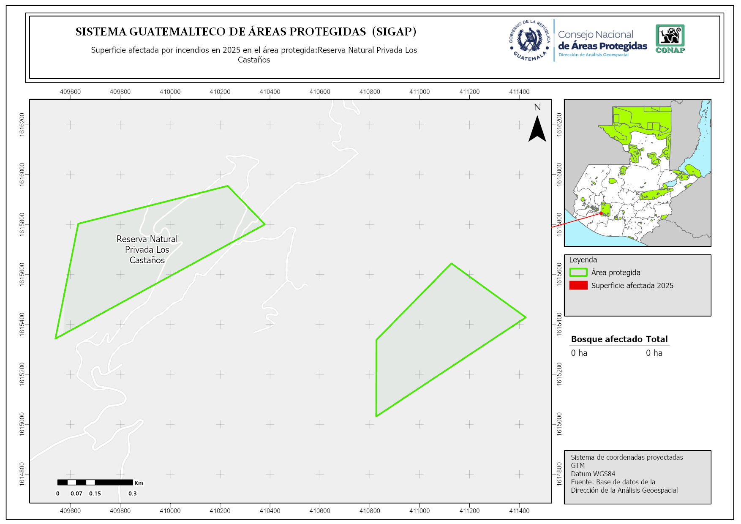Screen dimensions: 741x524
Task: Click the Leyenda heading in the legend box
Action: pyautogui.click(x=583, y=260)
